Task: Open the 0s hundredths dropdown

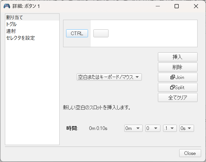Action: 187,128
